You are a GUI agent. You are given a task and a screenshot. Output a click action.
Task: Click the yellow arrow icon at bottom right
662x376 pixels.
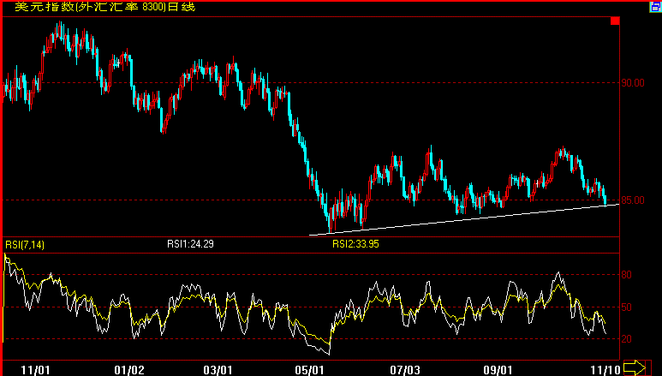point(635,368)
